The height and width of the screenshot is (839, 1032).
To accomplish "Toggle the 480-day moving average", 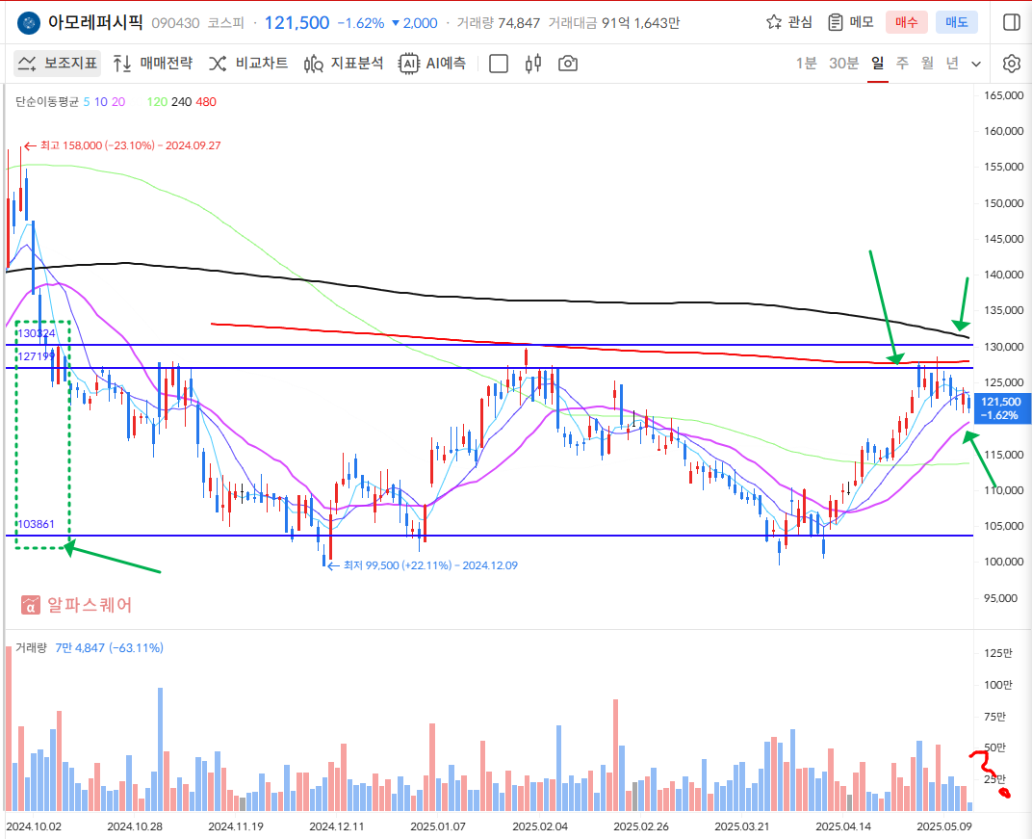I will 206,102.
